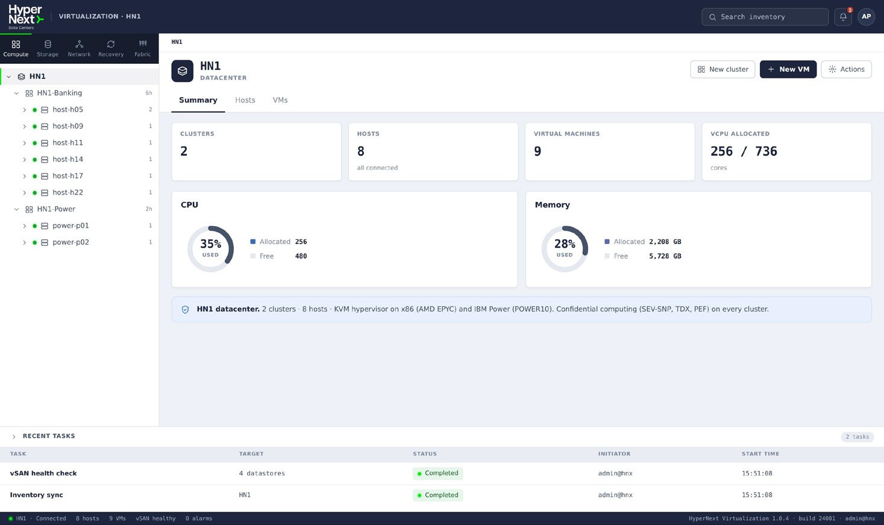
Task: Click the server icon beside host-h11
Action: (45, 143)
